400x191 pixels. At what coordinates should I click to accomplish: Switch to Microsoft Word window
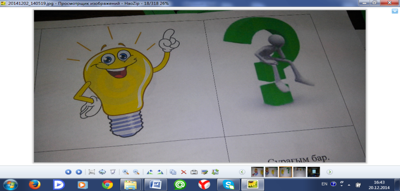[155, 184]
